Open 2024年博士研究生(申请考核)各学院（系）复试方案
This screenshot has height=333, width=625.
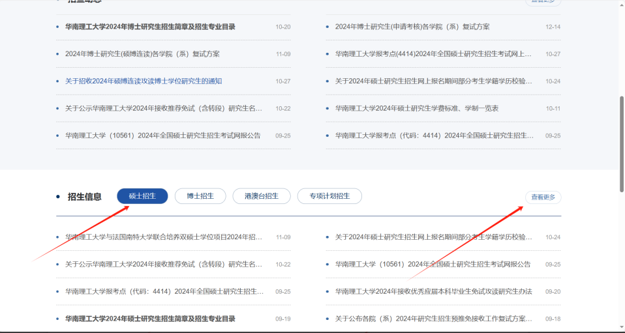(x=412, y=27)
